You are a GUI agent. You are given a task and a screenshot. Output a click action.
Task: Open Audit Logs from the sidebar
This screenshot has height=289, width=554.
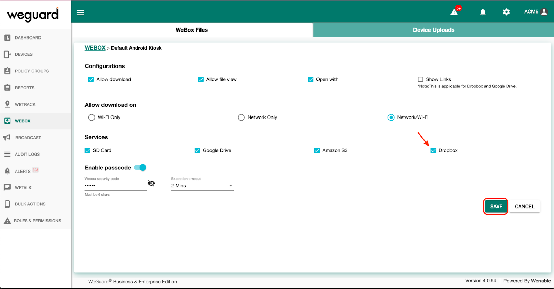click(35, 154)
